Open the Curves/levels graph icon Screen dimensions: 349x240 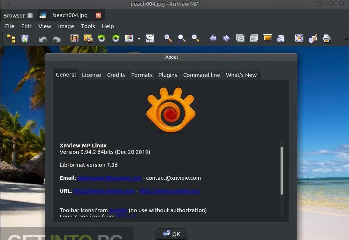tap(149, 38)
